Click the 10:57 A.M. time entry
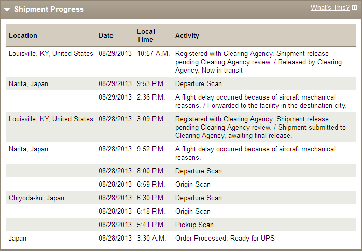 point(154,54)
